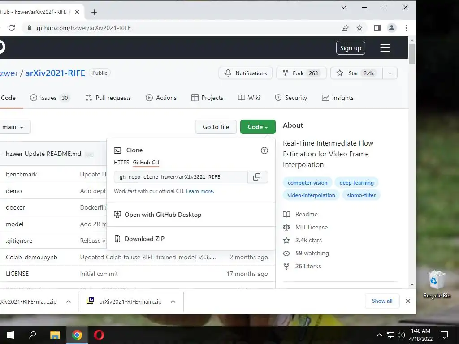Open the slomo-filter topic tag
Viewport: 459px width, 344px height.
[x=361, y=195]
